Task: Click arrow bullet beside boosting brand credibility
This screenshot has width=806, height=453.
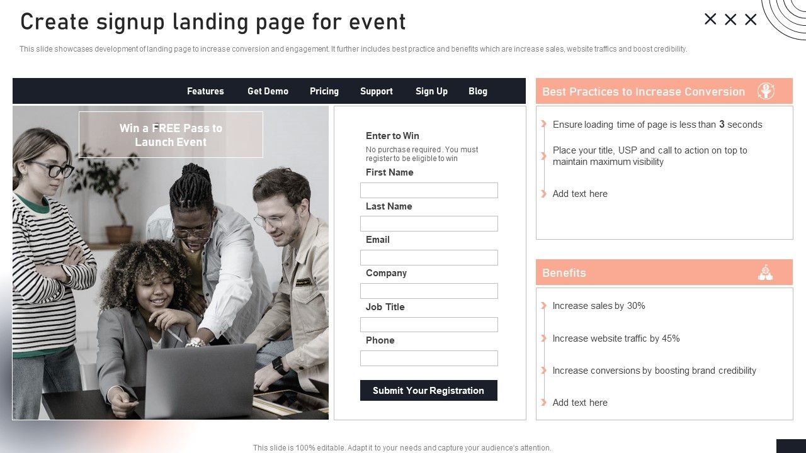Action: [x=544, y=371]
